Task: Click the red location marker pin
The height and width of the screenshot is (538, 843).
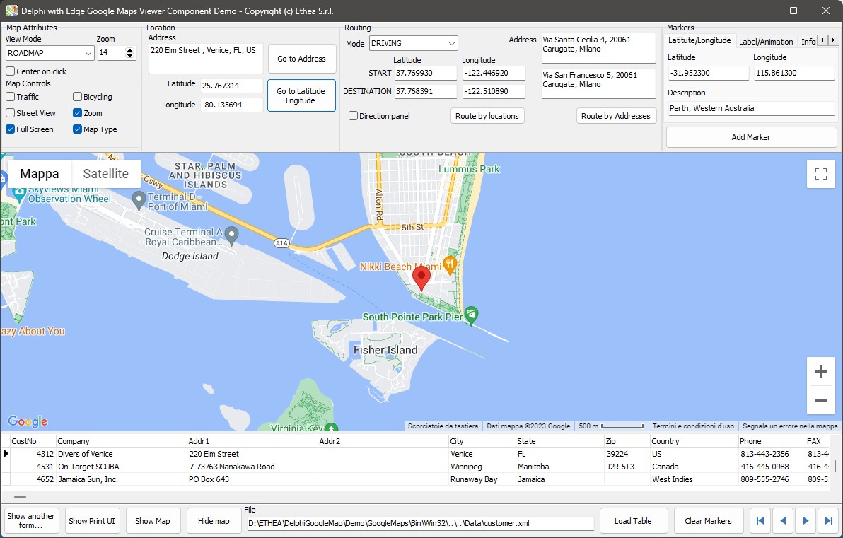Action: pyautogui.click(x=421, y=279)
